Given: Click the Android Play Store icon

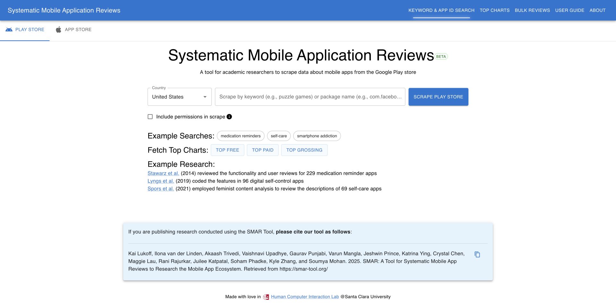Looking at the screenshot, I should point(9,29).
